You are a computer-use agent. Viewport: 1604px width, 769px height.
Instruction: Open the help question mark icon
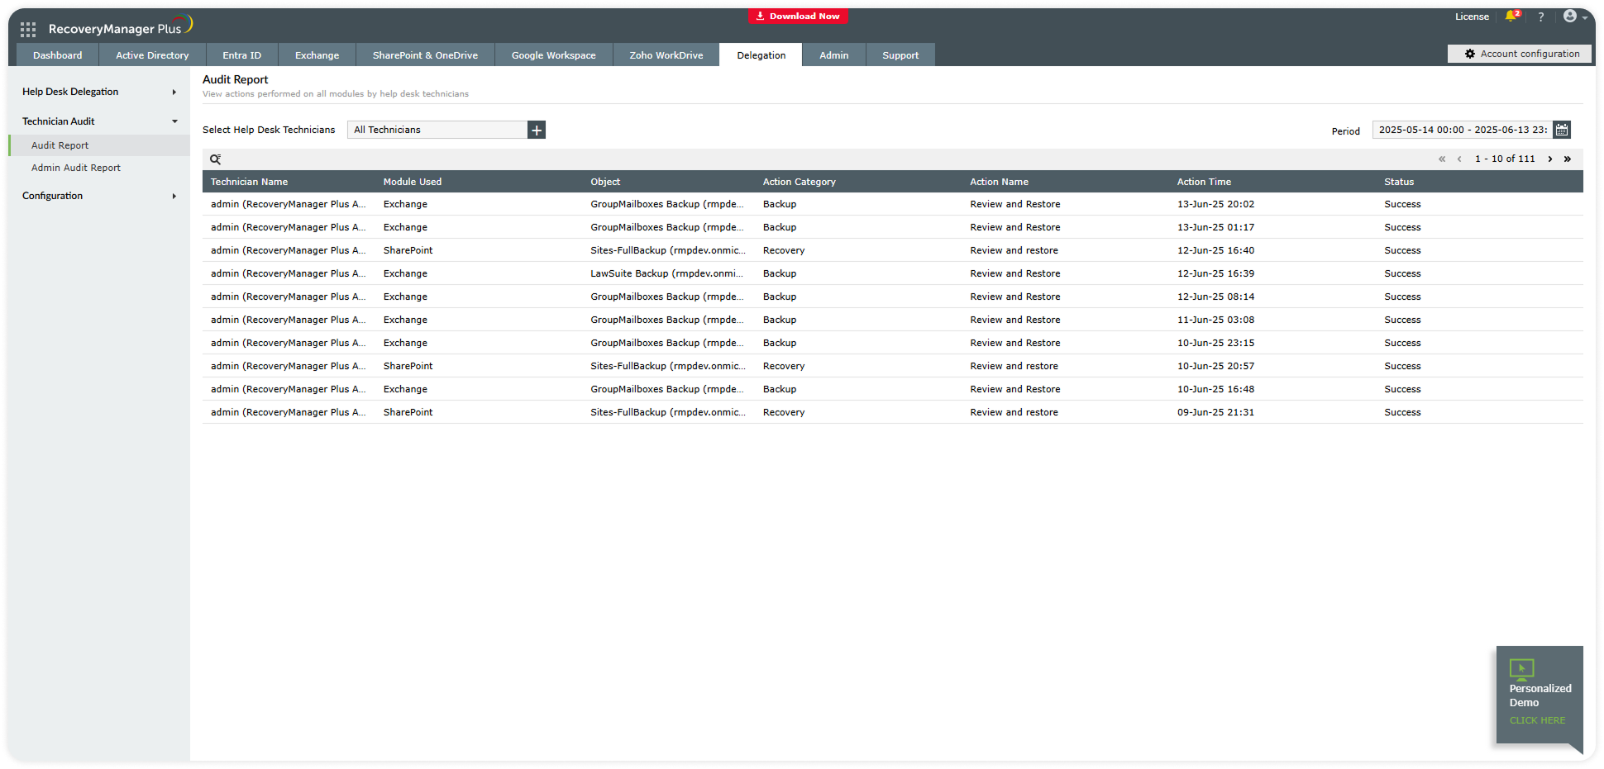click(1541, 17)
